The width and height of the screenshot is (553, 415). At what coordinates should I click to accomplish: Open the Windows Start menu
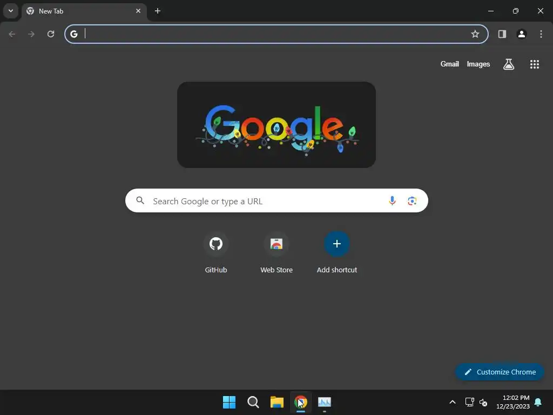click(x=229, y=402)
